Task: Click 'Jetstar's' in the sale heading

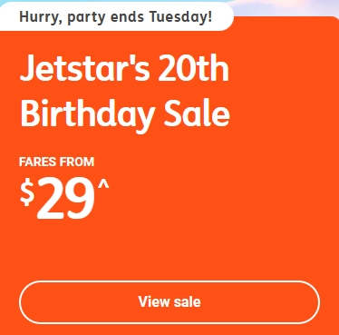Action: click(x=84, y=68)
